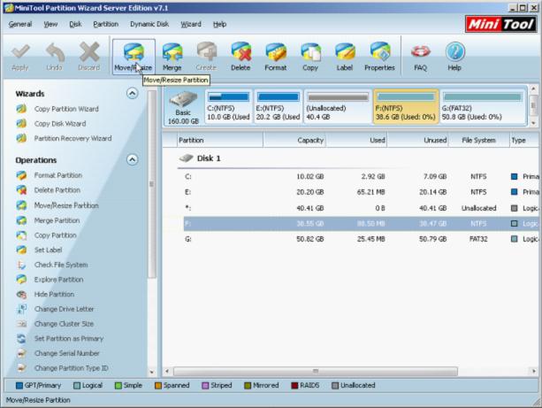Sort by the Capacity column header
The image size is (542, 408).
click(x=294, y=140)
